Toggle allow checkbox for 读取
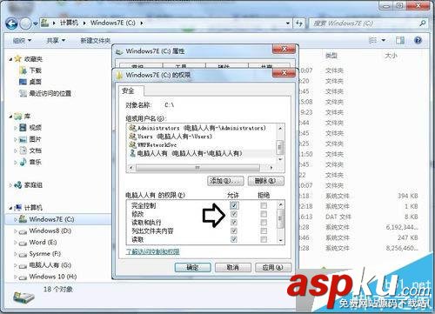 coord(234,239)
